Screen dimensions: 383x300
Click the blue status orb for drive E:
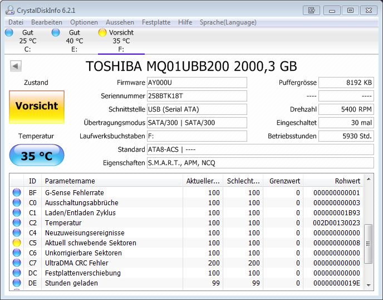click(56, 32)
